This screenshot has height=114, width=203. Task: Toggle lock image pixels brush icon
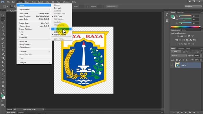click(180, 60)
